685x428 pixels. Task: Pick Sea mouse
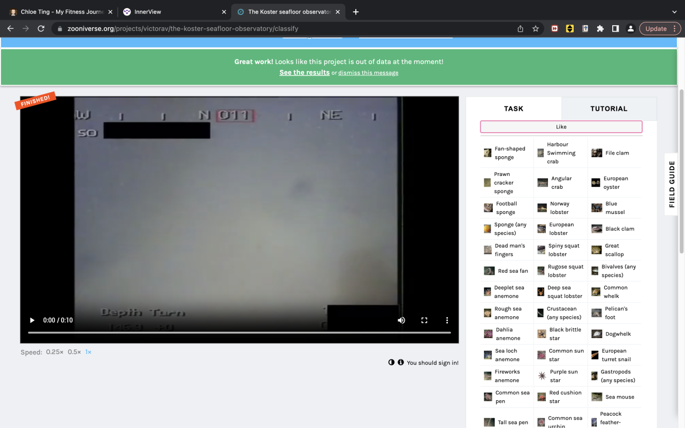click(x=614, y=397)
